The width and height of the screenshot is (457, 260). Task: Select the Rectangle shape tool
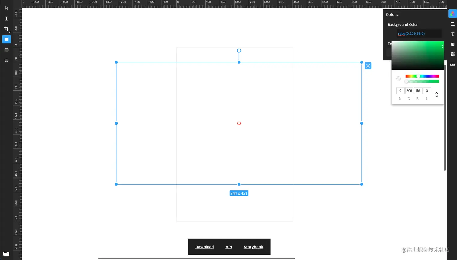pos(6,39)
